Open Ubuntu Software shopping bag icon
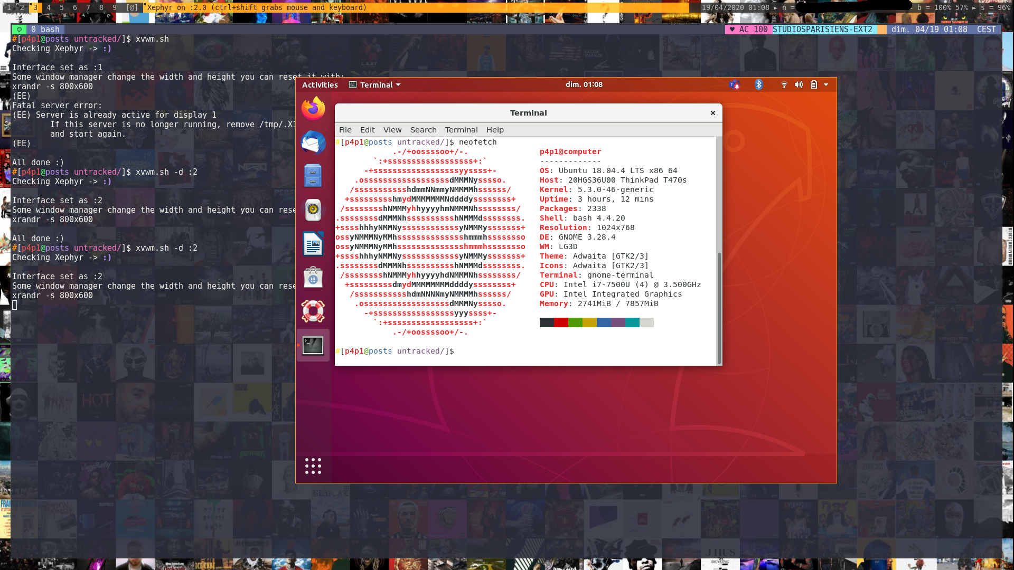The width and height of the screenshot is (1014, 570). (313, 277)
